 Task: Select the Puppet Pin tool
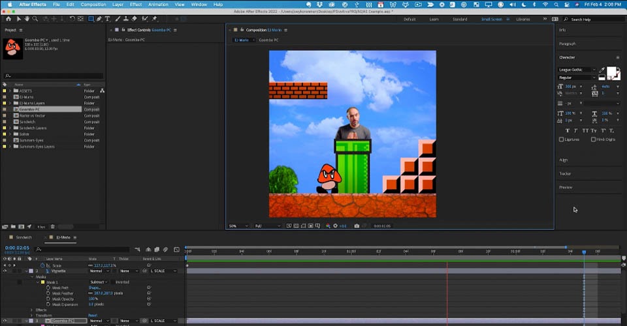(154, 19)
